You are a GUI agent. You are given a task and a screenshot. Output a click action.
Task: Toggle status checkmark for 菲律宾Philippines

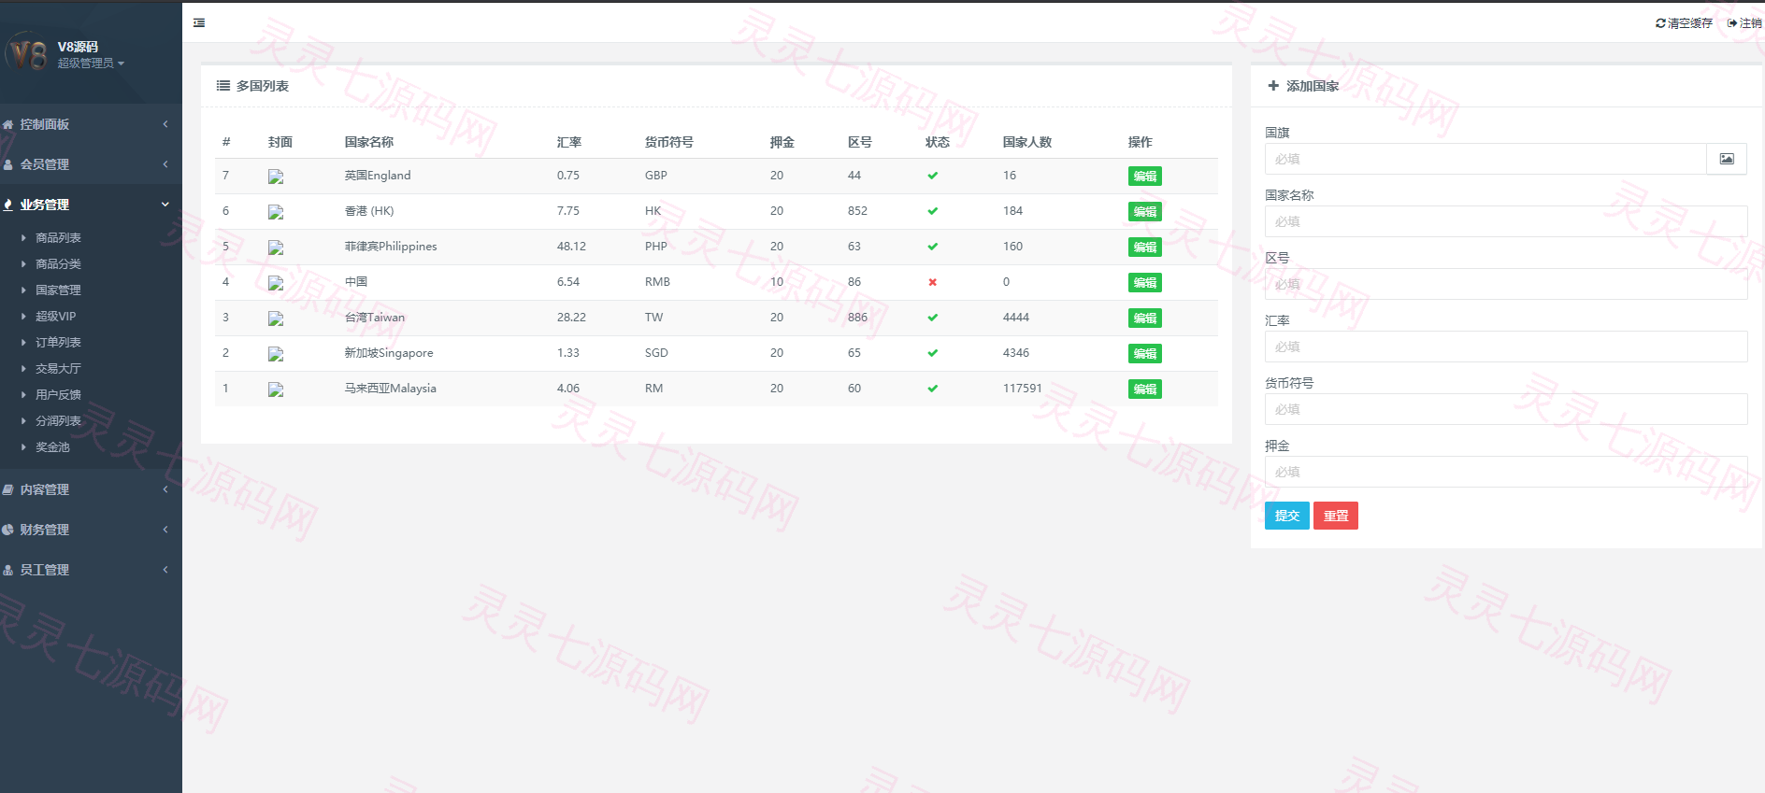[x=932, y=247]
